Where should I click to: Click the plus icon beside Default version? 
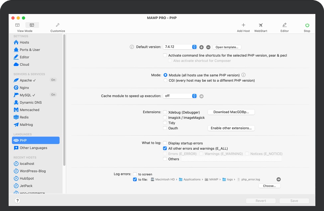[202, 47]
